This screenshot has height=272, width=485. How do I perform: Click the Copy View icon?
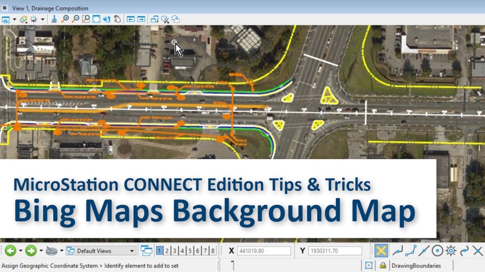point(155,19)
